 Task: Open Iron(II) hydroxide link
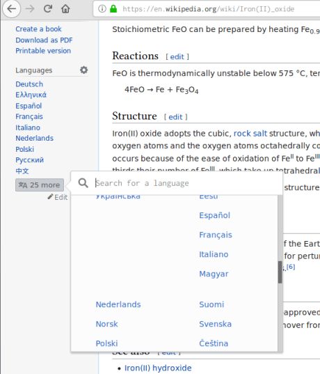pyautogui.click(x=158, y=368)
